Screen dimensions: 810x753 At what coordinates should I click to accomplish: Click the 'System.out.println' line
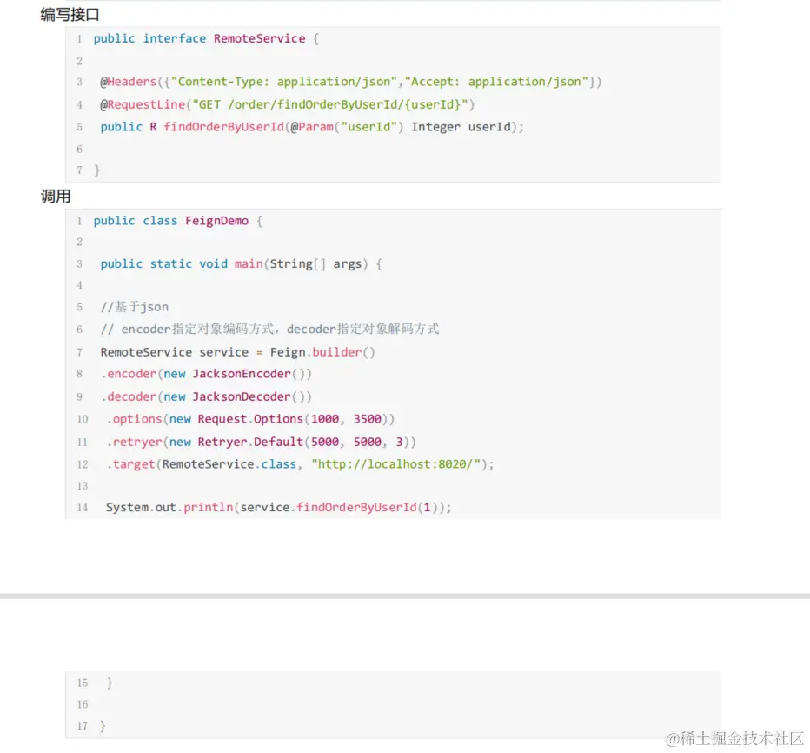coord(278,508)
